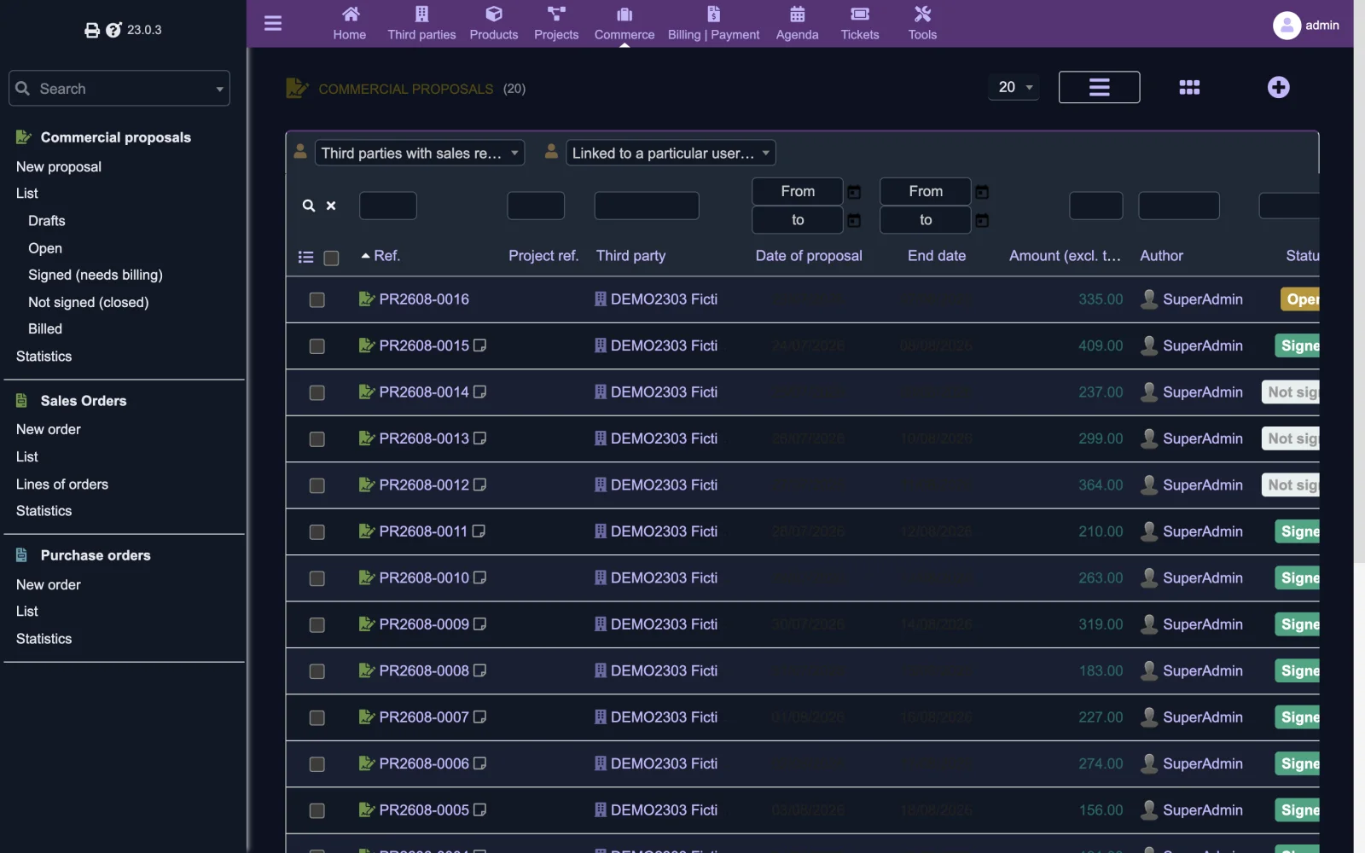The width and height of the screenshot is (1365, 853).
Task: Switch to kanban grid view
Action: pyautogui.click(x=1189, y=87)
